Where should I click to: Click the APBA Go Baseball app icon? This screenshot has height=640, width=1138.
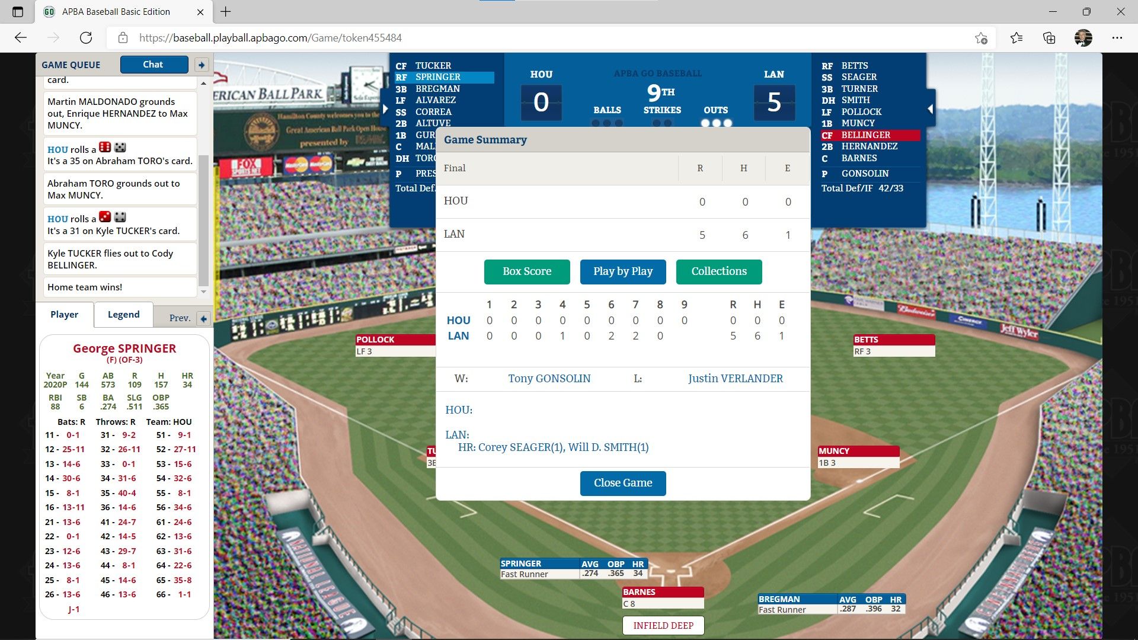49,11
